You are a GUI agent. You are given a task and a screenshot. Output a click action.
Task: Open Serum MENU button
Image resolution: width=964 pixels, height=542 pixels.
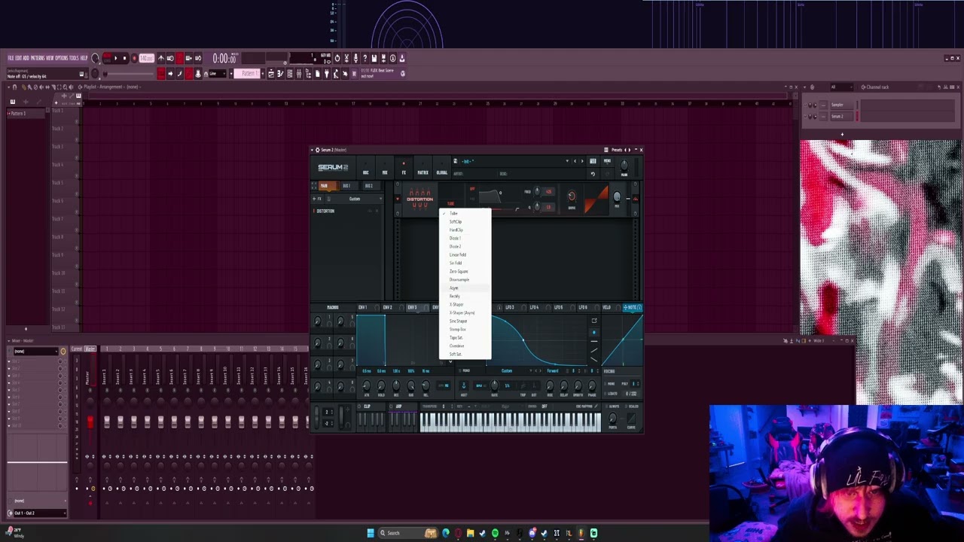coord(607,161)
